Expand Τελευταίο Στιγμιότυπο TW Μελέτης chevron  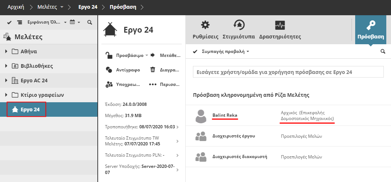[x=177, y=141]
